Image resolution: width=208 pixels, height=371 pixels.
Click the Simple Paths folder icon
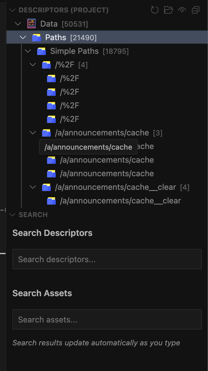[41, 51]
